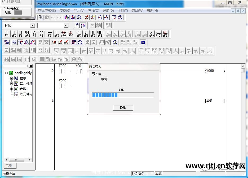Image resolution: width=248 pixels, height=178 pixels.
Task: Delete vertical line (cF10)
Action: click(70, 34)
